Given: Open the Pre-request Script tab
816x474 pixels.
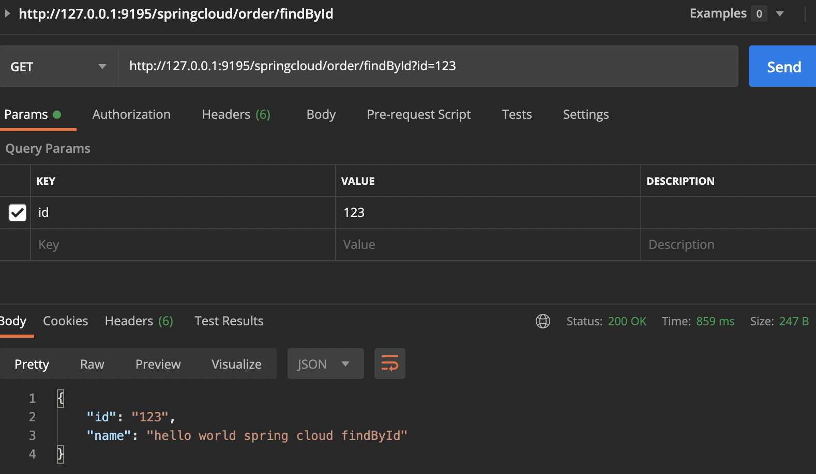Looking at the screenshot, I should (x=419, y=114).
